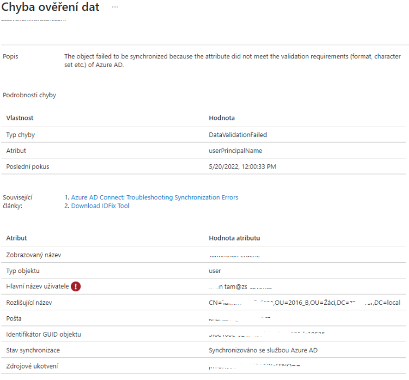Click the Vlastnost column header
Viewport: 409px width, 380px height.
click(x=19, y=118)
